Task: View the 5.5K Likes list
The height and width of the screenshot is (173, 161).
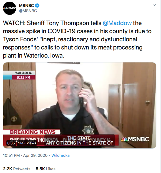Action: click(46, 169)
